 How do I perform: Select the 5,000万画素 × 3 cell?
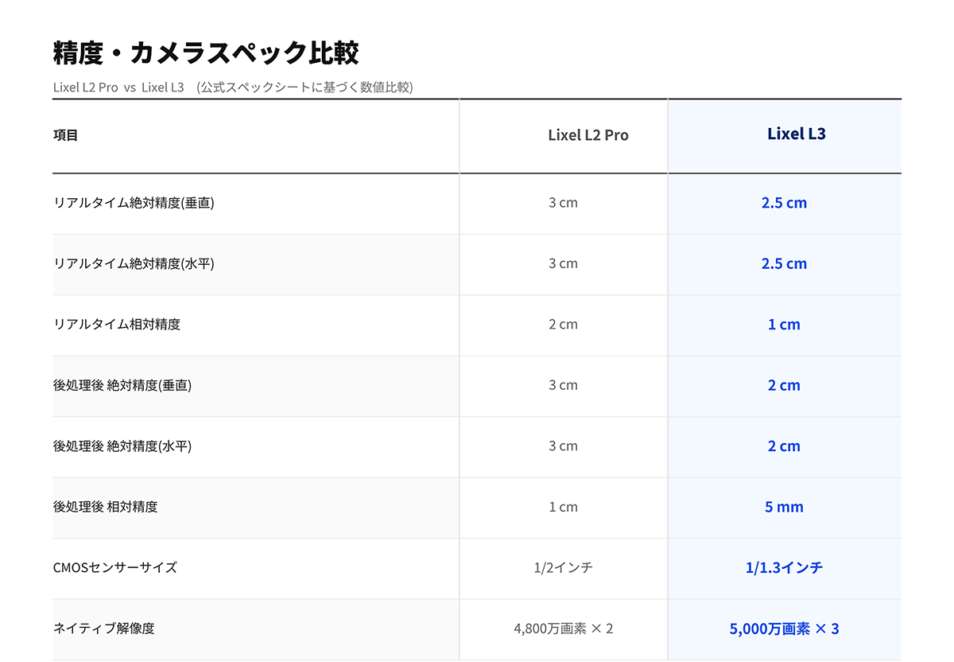pyautogui.click(x=784, y=629)
